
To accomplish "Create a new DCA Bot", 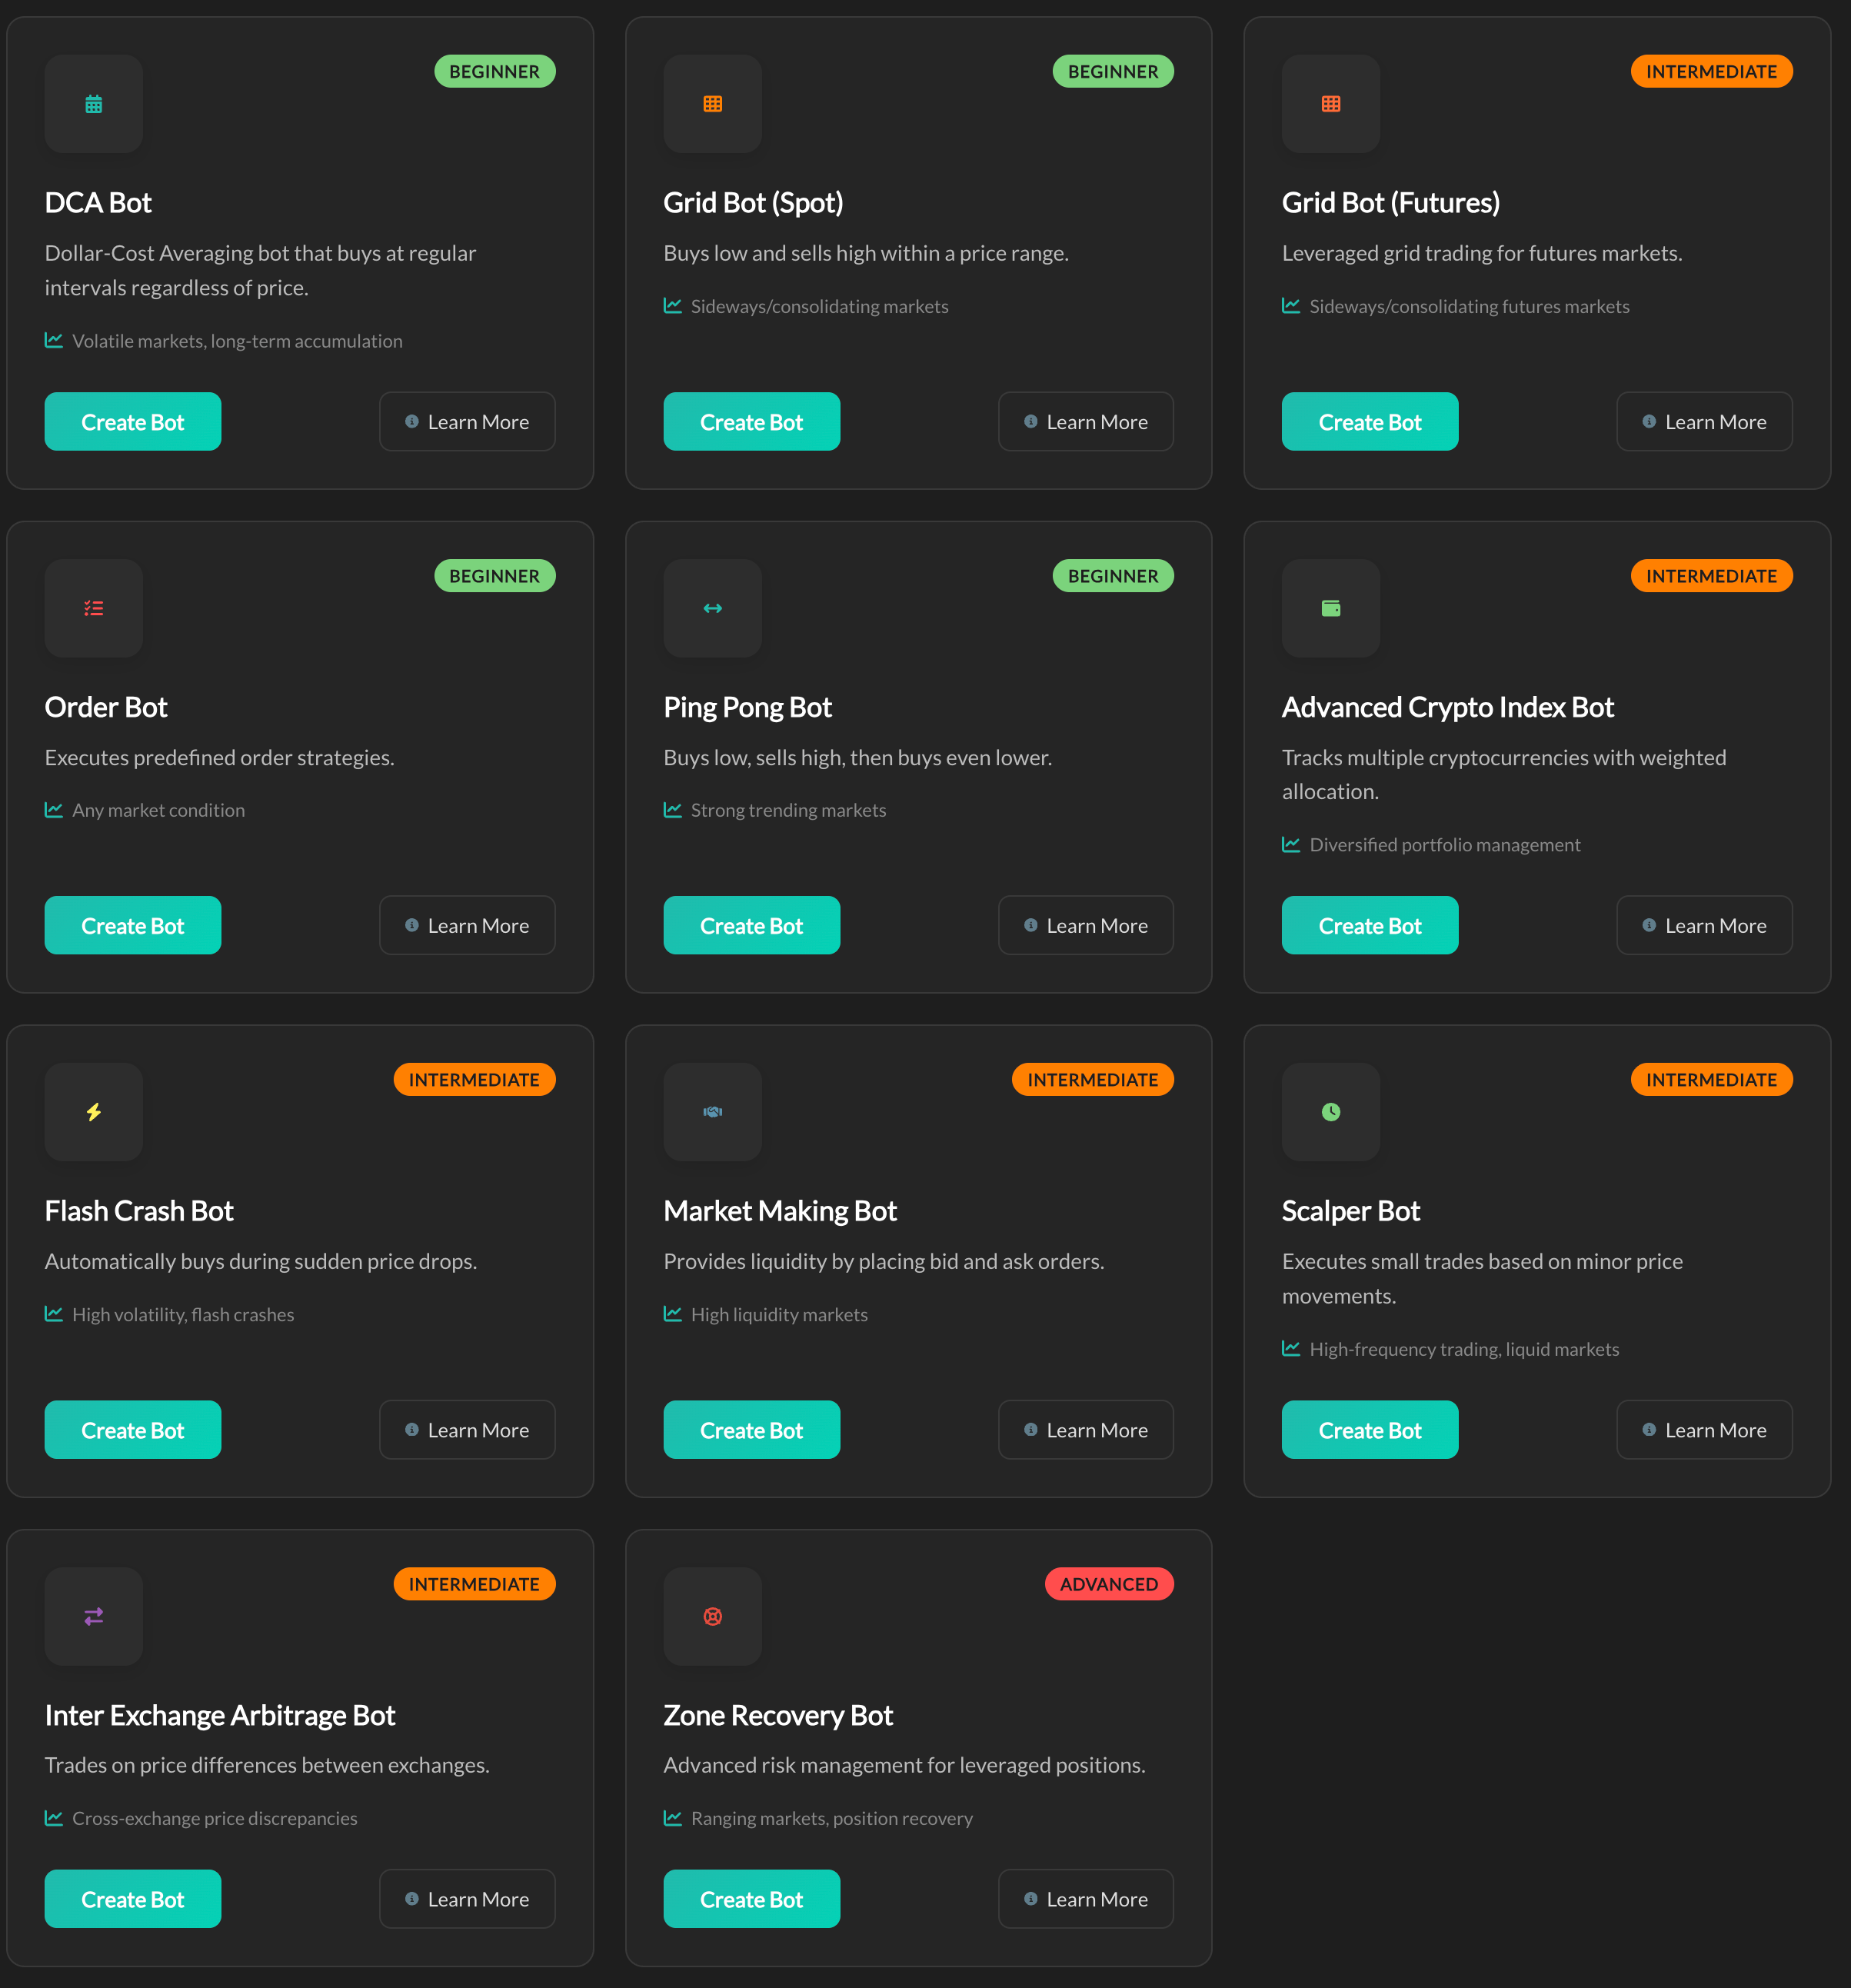I will (x=132, y=421).
